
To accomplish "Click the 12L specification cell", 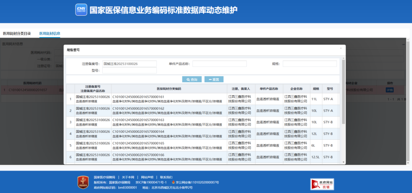I will 316,134.
